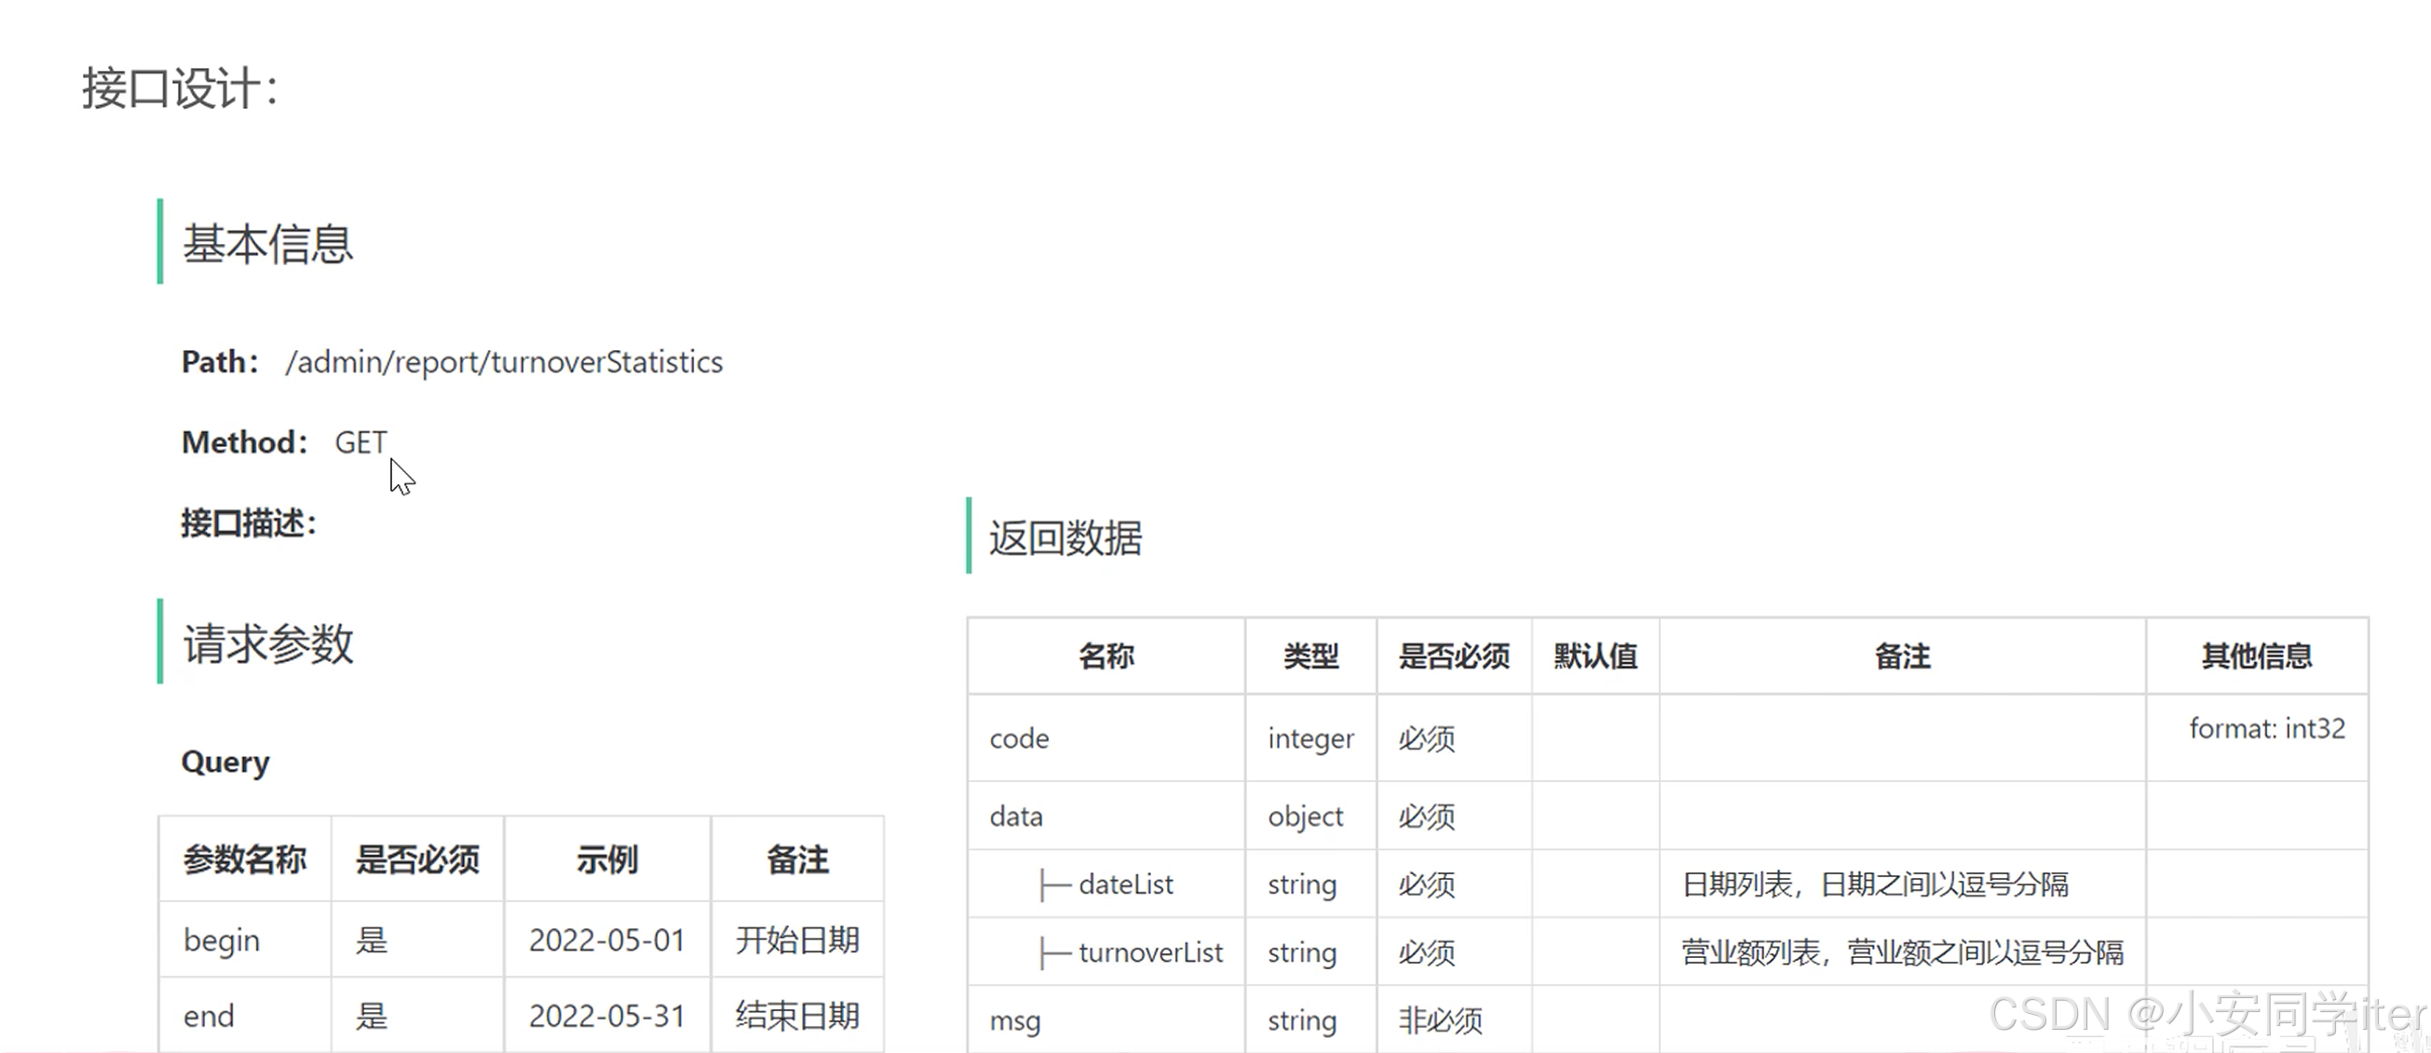Click the 参数名称 column header

pyautogui.click(x=244, y=859)
